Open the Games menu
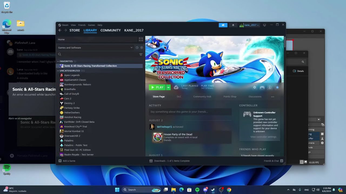Screen dimensions: 346x194 pos(92,25)
